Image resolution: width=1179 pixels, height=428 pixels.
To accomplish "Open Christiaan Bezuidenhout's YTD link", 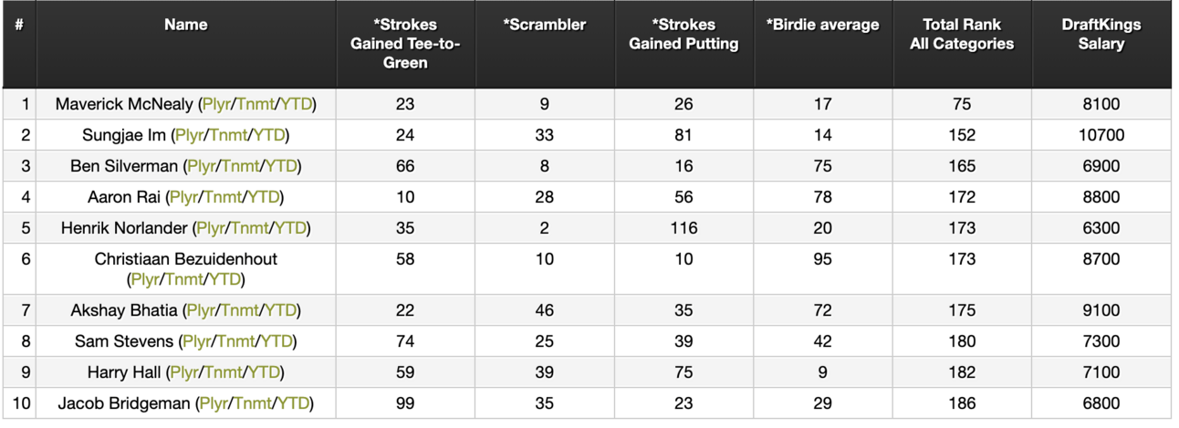I will point(224,279).
